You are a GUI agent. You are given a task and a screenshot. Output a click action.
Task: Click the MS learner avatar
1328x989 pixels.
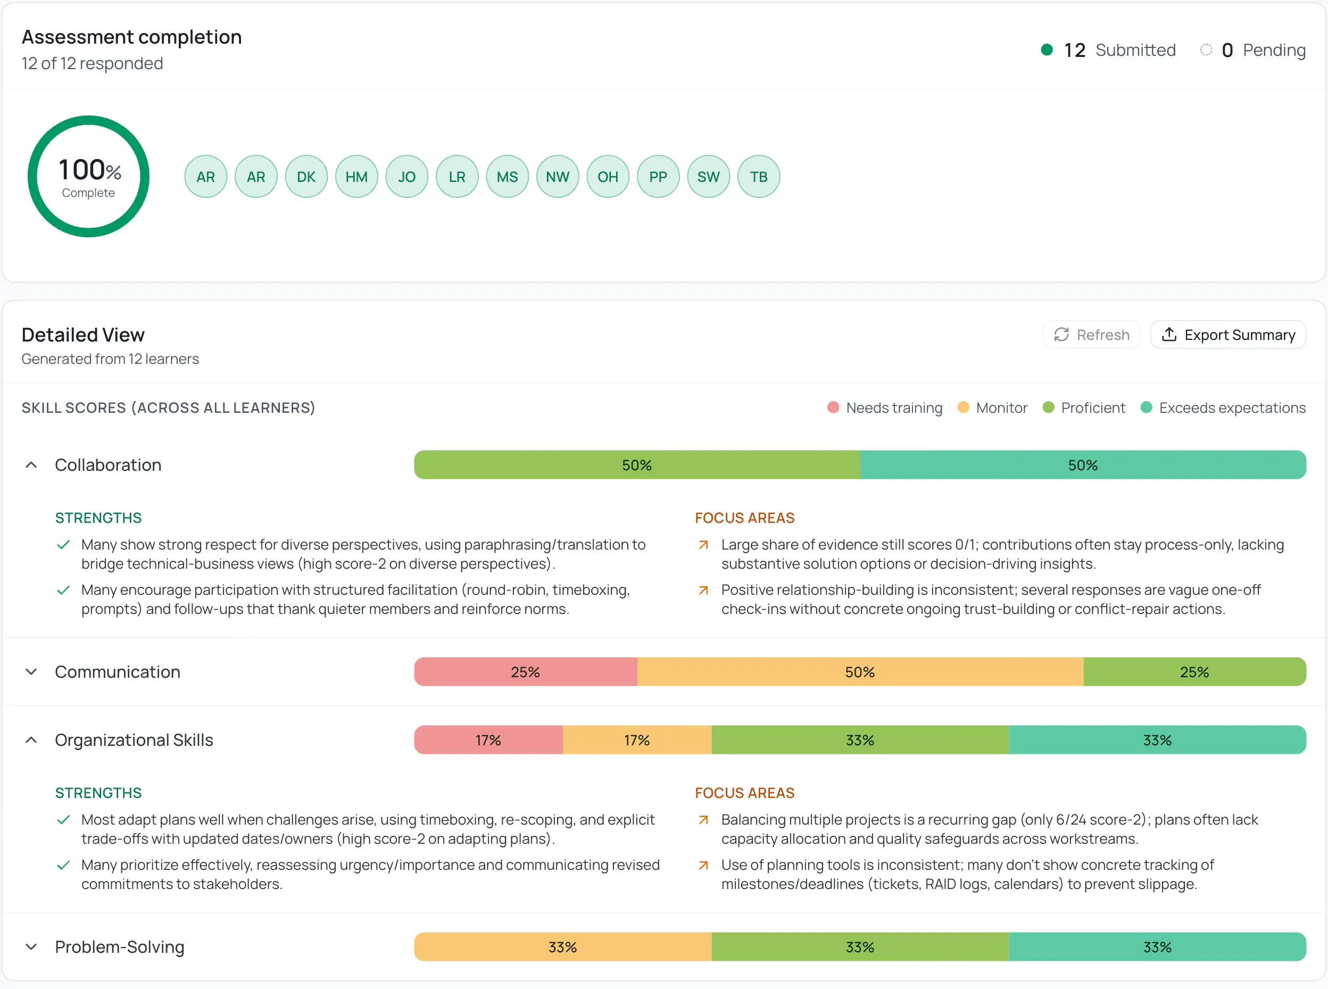(x=507, y=177)
